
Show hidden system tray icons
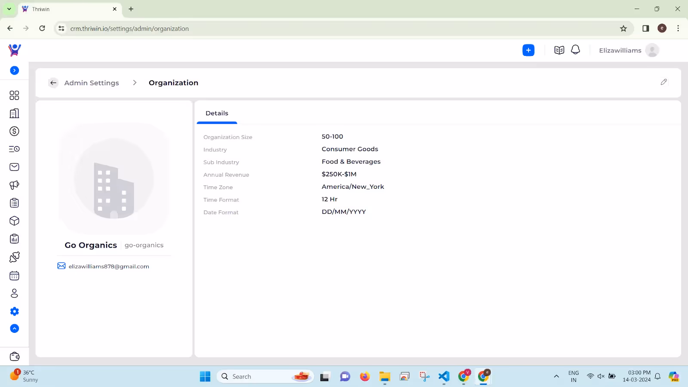(556, 376)
